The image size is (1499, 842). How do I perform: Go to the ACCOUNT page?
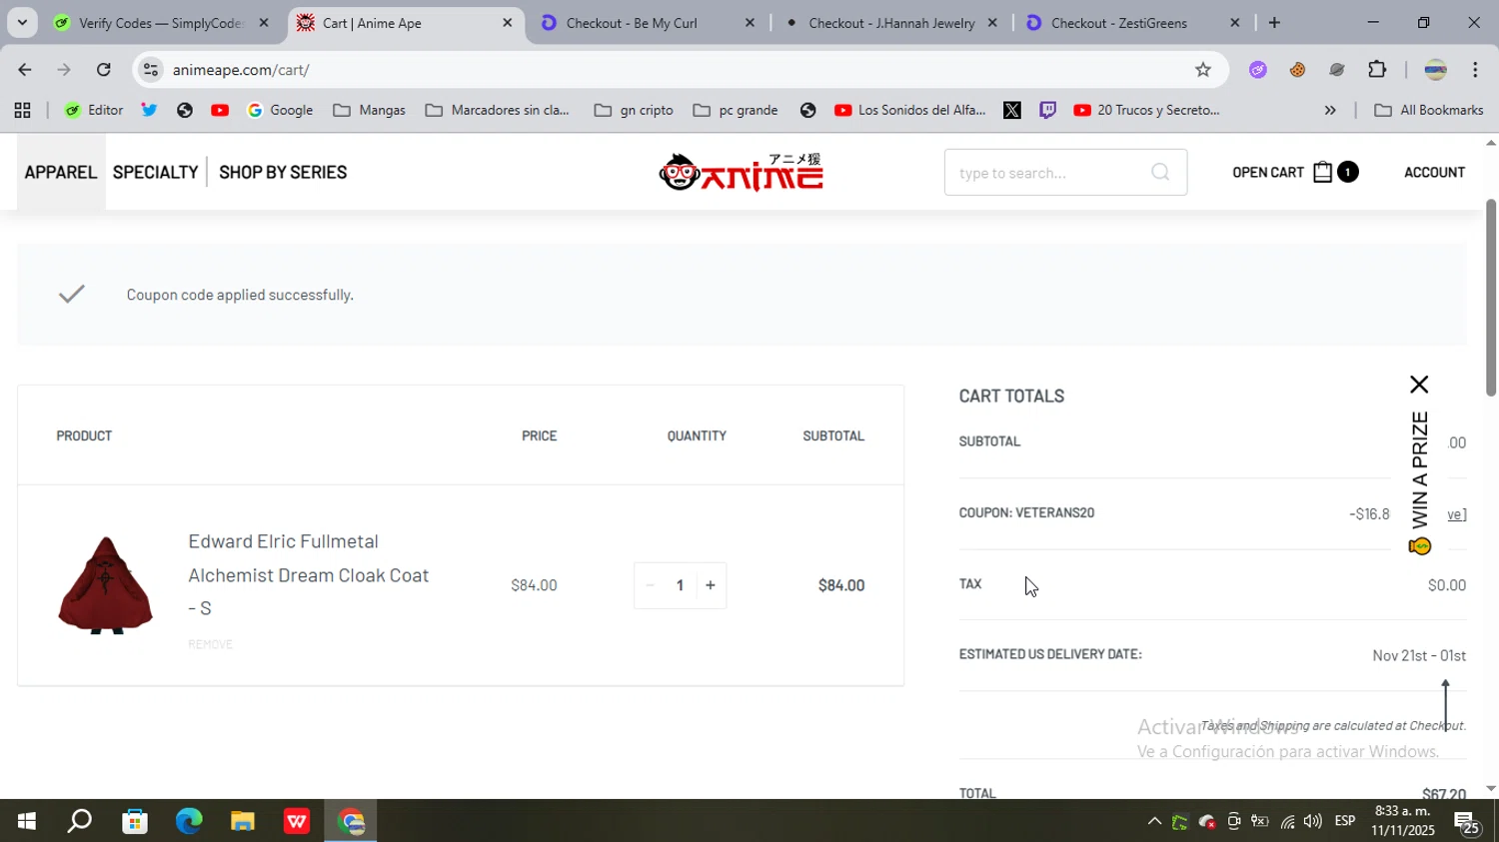[x=1434, y=172]
